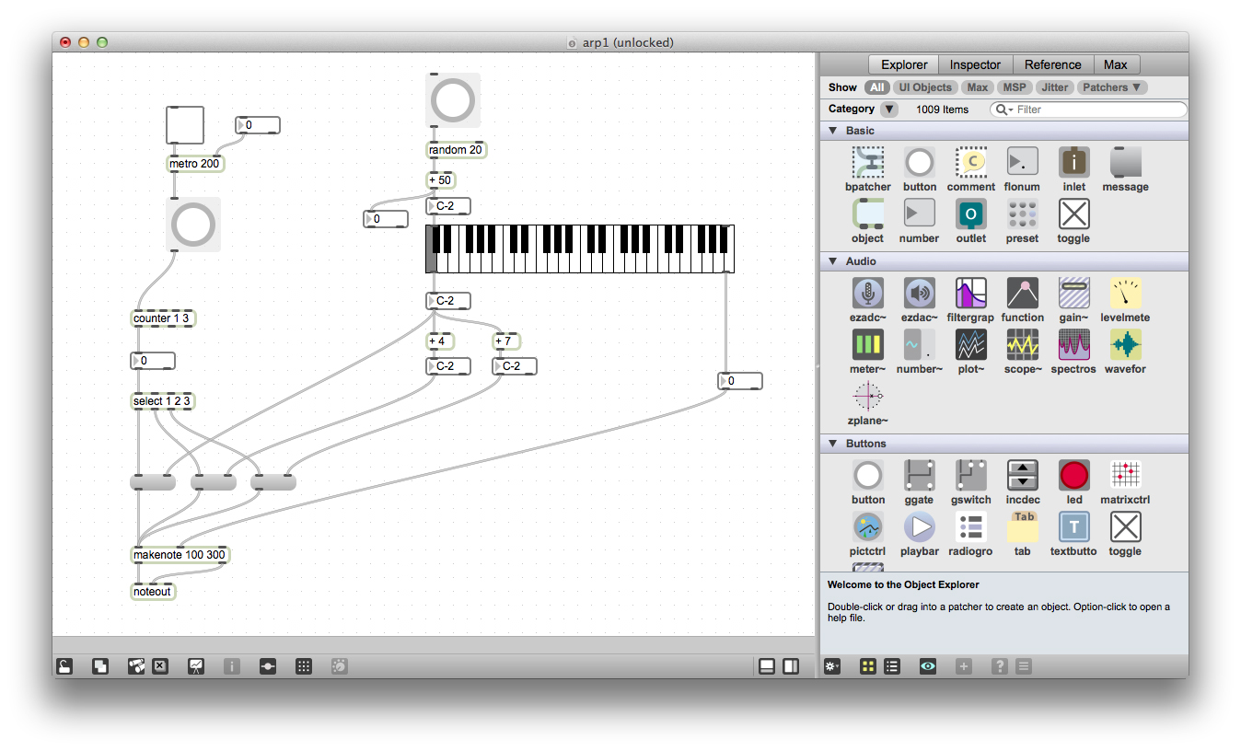Click the patcher lock icon
This screenshot has height=751, width=1241.
64,666
